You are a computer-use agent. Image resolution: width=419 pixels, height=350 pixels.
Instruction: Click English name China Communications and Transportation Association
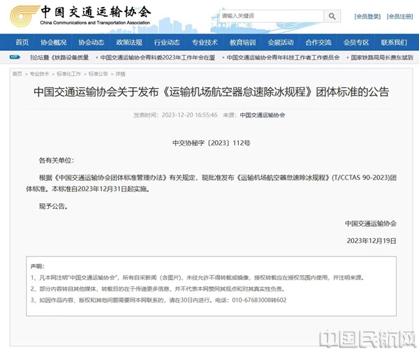[95, 23]
